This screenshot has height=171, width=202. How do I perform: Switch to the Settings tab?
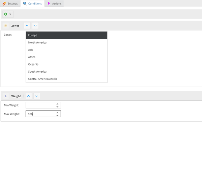pos(10,4)
